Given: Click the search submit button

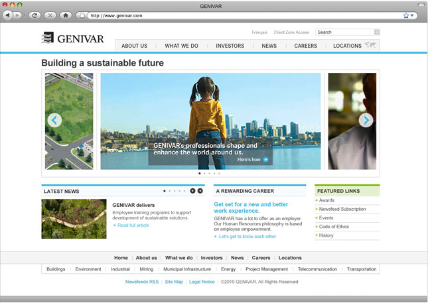Looking at the screenshot, I should 377,32.
